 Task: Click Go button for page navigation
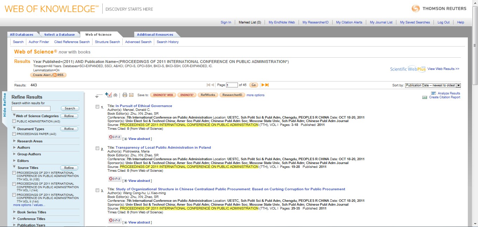(x=254, y=85)
